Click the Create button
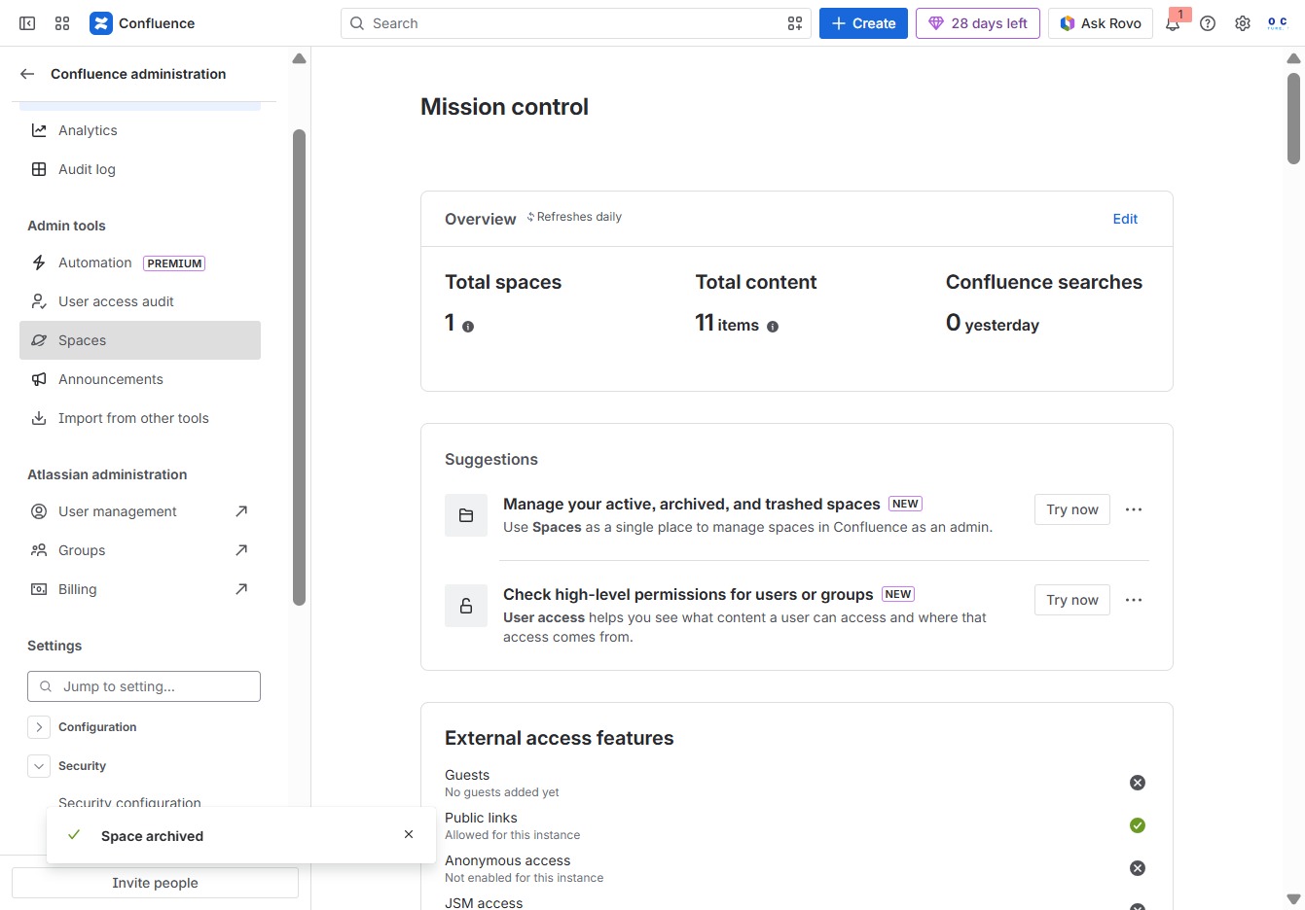Screen dimensions: 1305x910 point(863,23)
